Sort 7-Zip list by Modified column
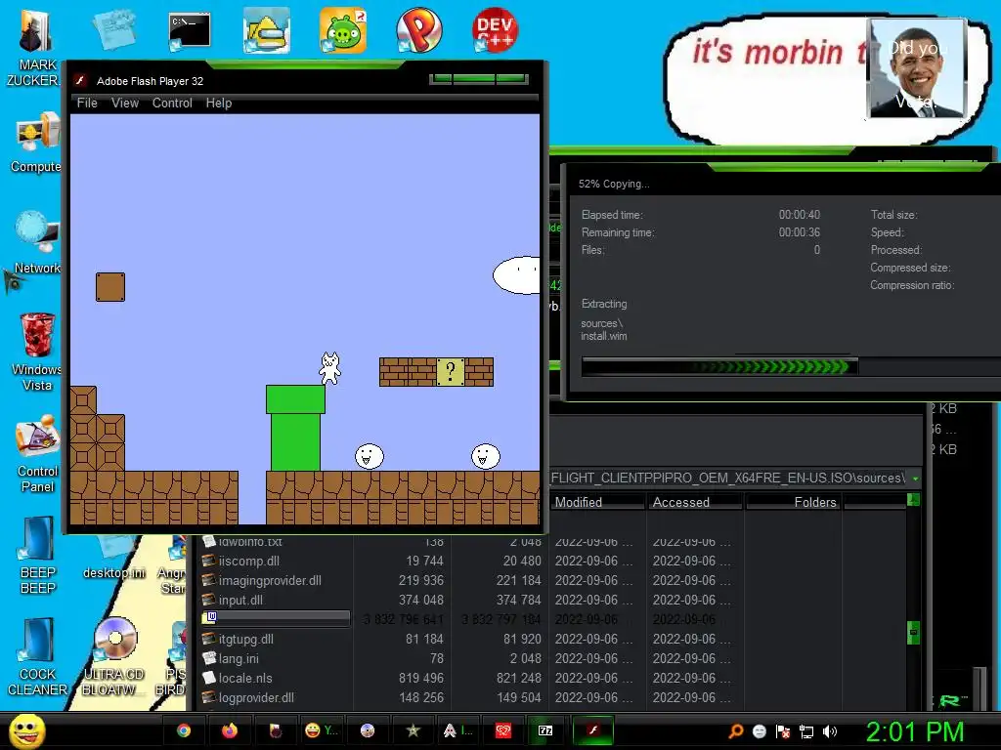 click(x=597, y=502)
